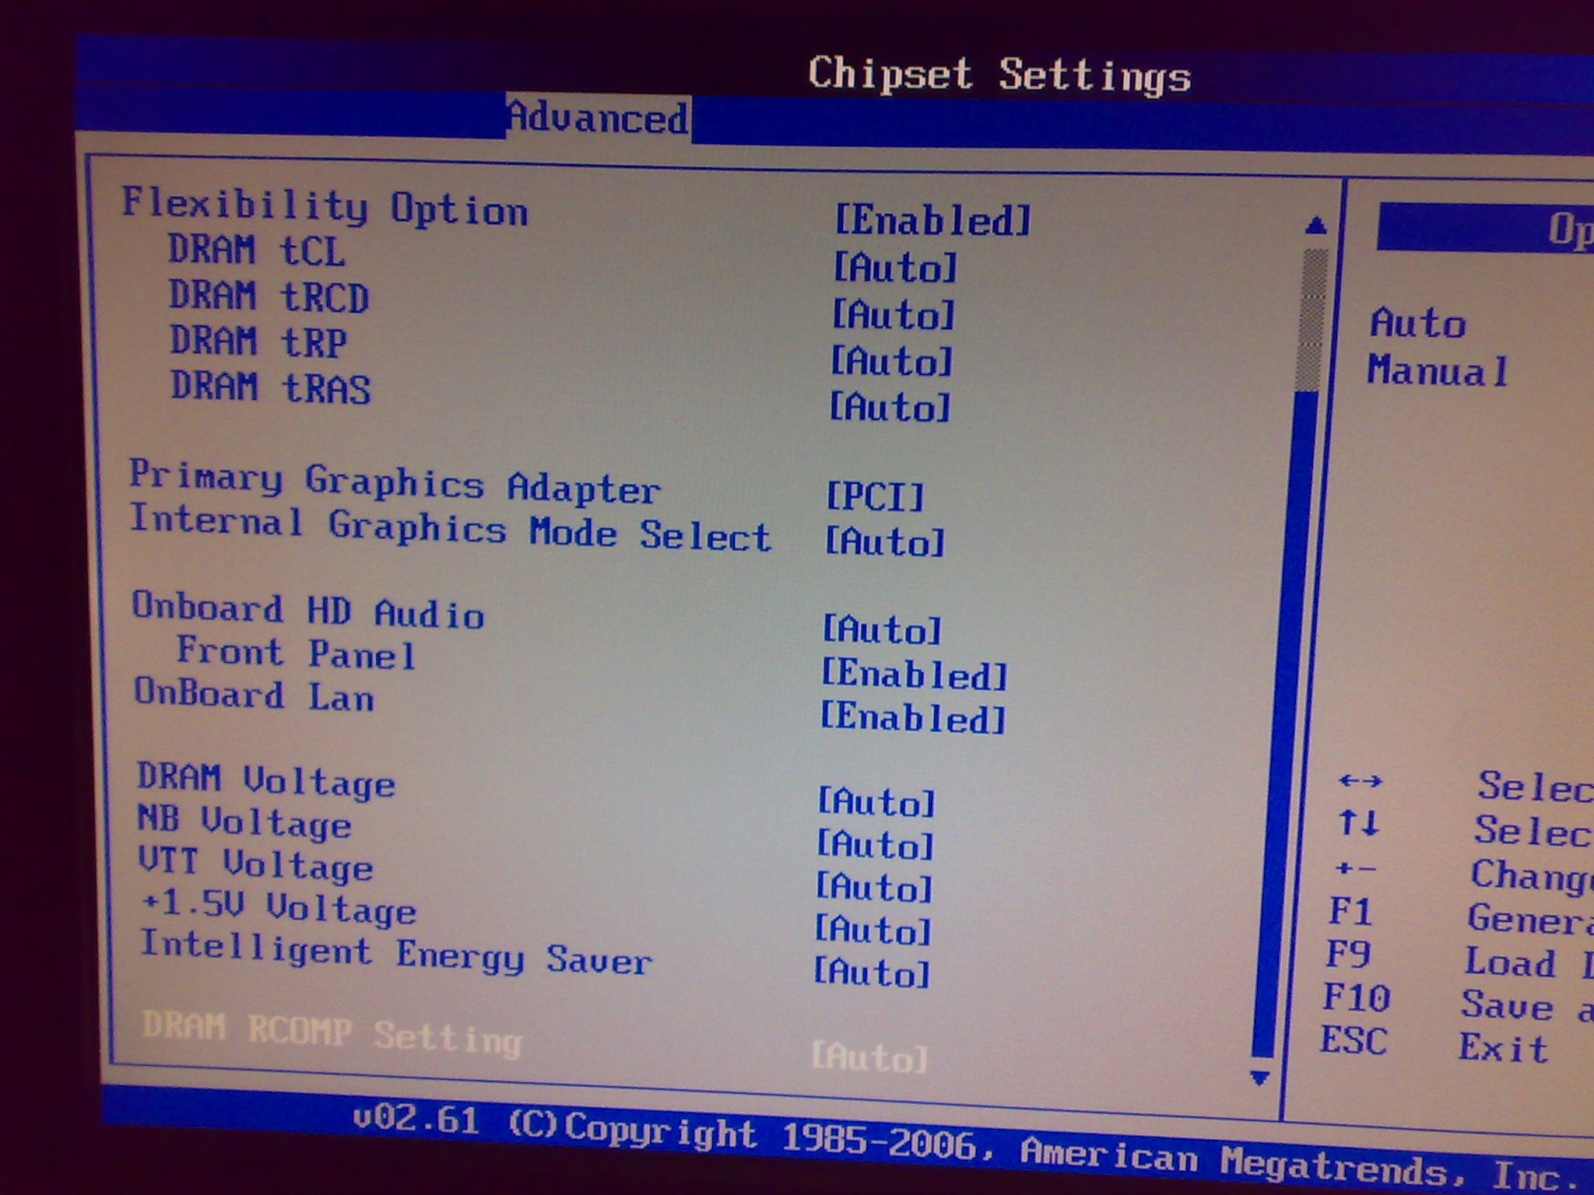Click the scroll down arrow icon
The width and height of the screenshot is (1594, 1195).
[1259, 1078]
